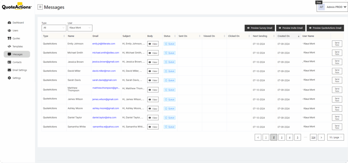Click Preview Survey Email button
Image resolution: width=348 pixels, height=163 pixels.
(260, 28)
